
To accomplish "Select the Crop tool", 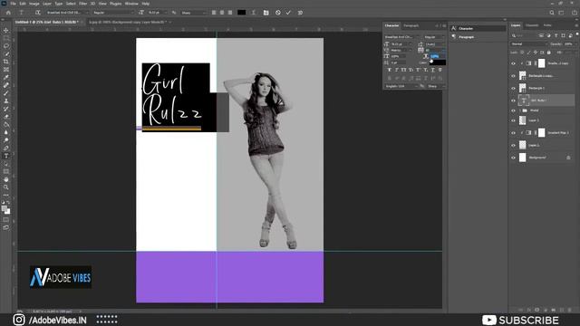I will (6, 62).
